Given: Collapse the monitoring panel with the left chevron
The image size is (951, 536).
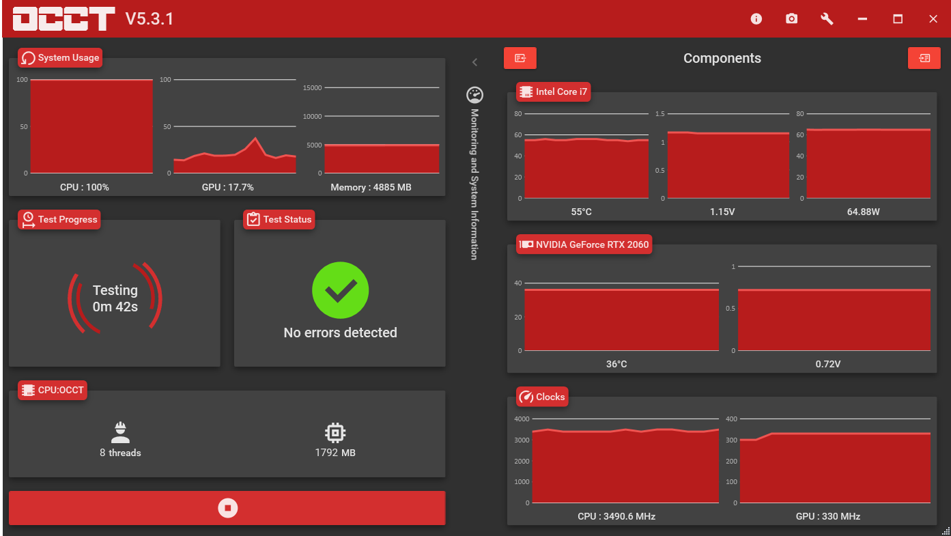Looking at the screenshot, I should [474, 62].
